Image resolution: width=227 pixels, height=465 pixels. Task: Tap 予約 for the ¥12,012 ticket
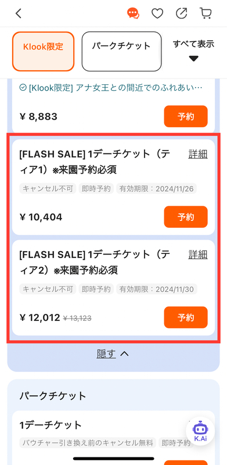pyautogui.click(x=186, y=317)
